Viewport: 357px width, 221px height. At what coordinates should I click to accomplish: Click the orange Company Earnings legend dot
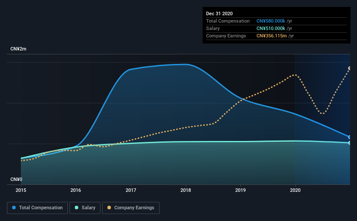[109, 208]
